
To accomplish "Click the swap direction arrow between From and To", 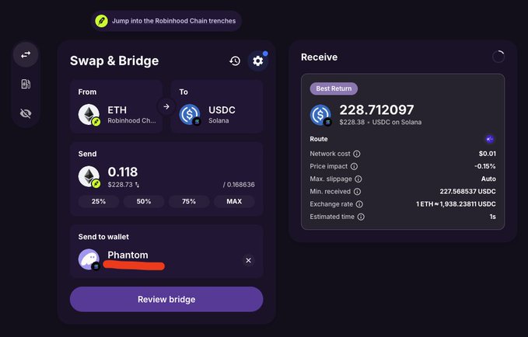I will (x=166, y=106).
